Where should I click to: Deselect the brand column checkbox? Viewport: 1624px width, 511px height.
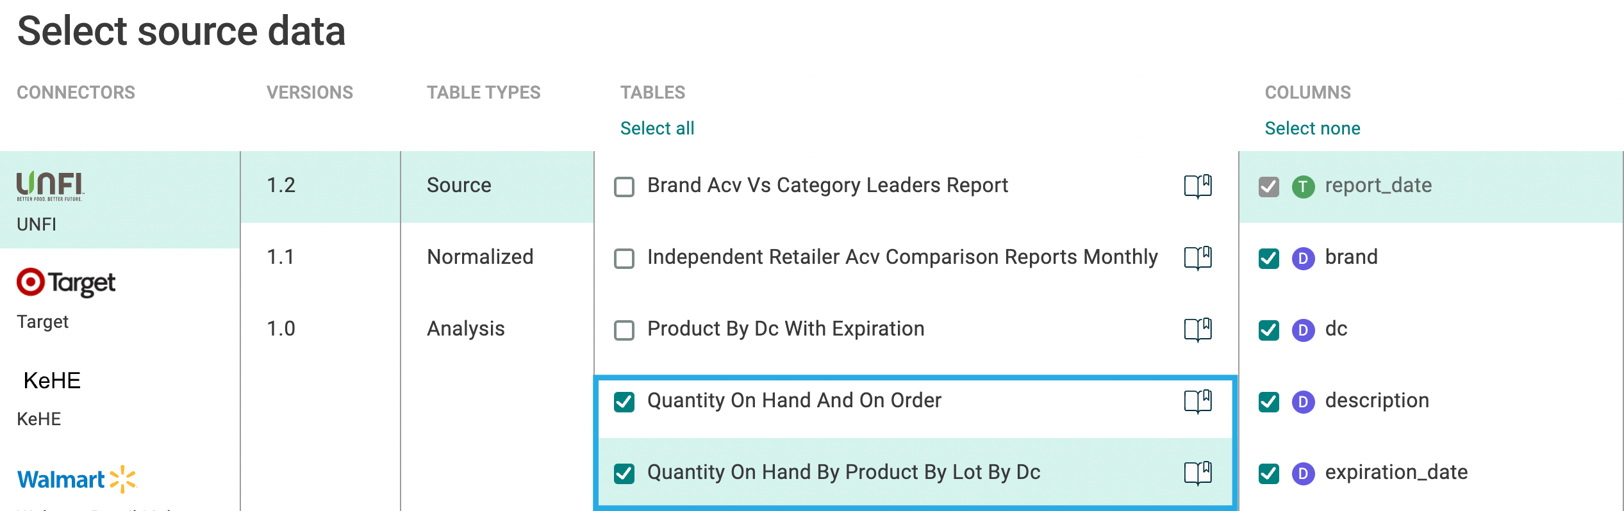click(1269, 259)
